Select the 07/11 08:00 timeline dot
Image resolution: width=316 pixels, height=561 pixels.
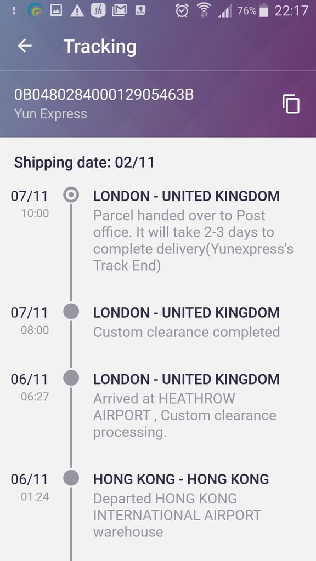coord(71,311)
